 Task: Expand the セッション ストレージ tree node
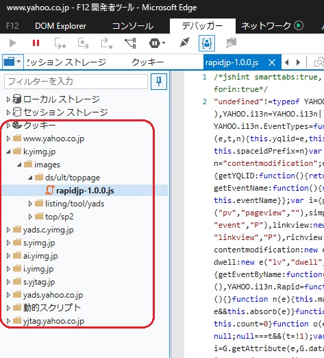coord(8,112)
